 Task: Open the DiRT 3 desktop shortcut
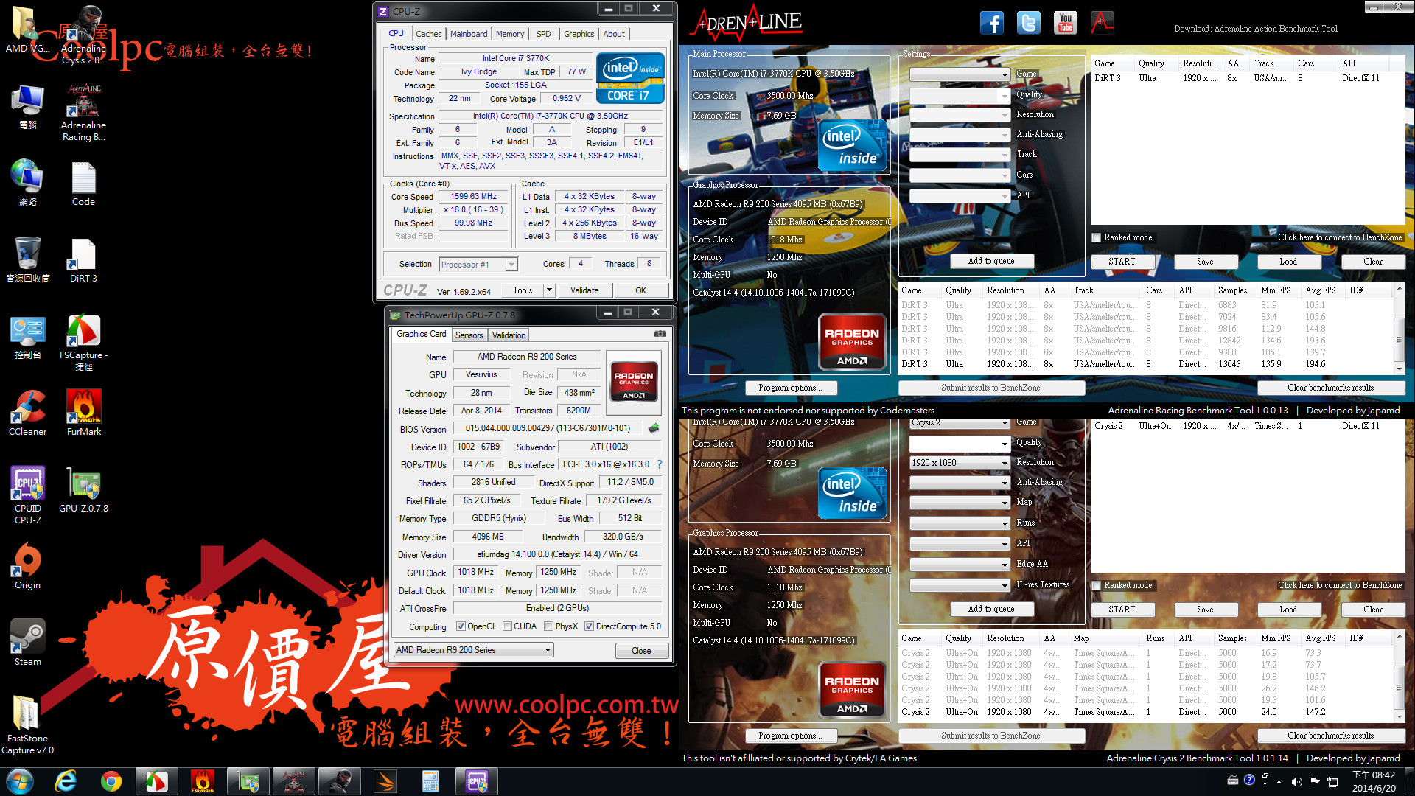click(83, 260)
